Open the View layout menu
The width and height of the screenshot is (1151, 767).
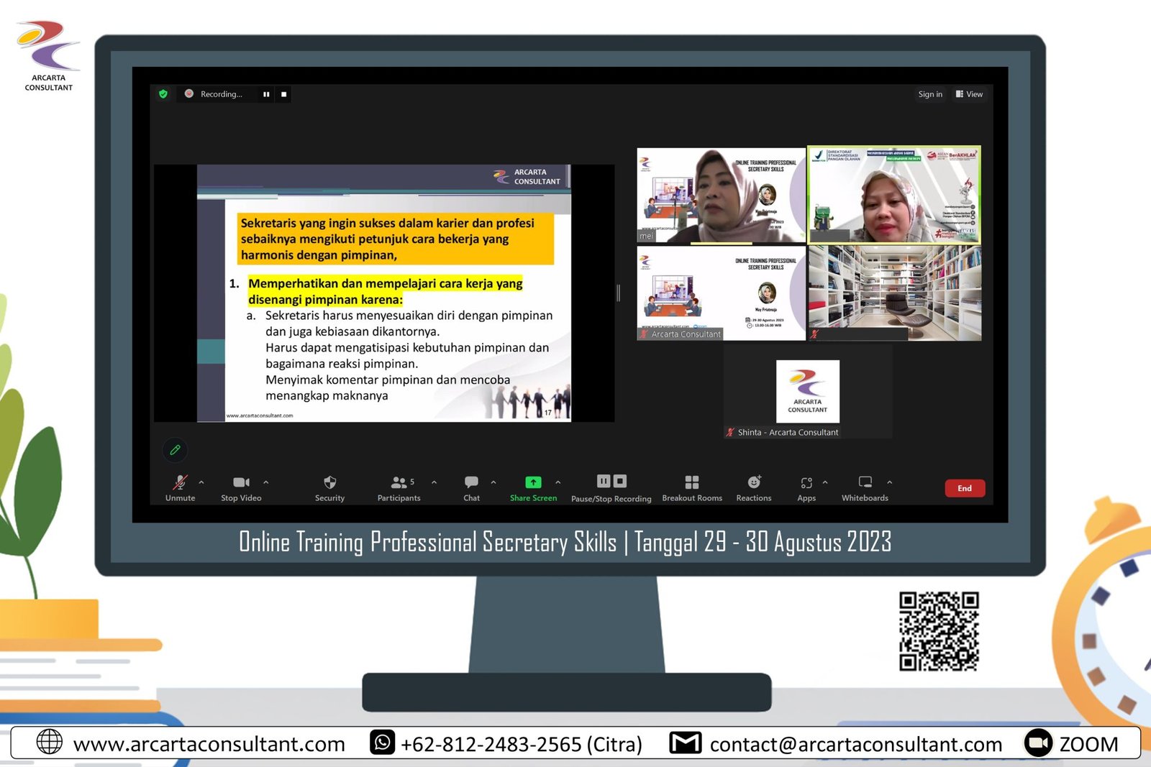(x=969, y=94)
